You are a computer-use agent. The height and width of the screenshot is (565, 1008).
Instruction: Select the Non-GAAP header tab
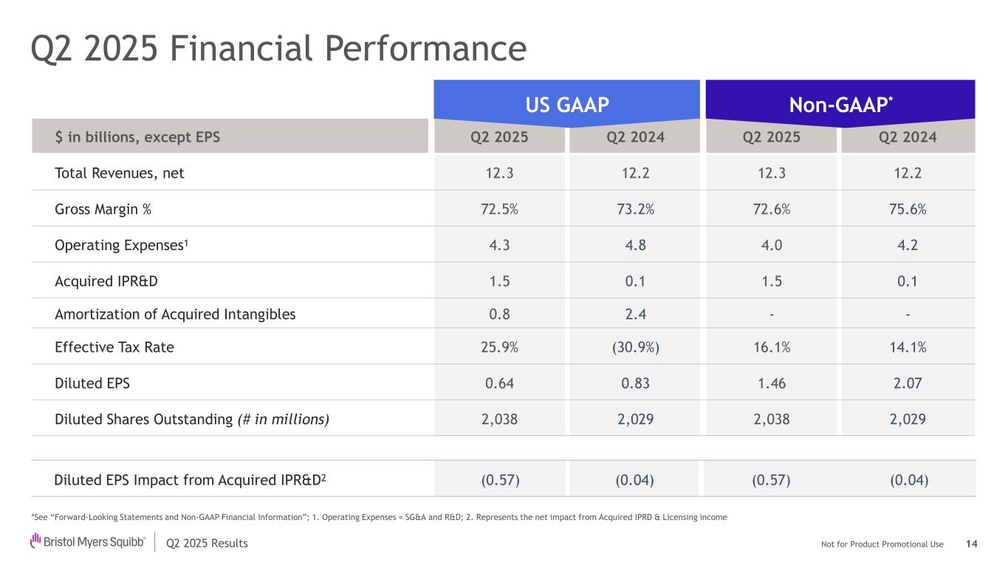click(x=840, y=105)
